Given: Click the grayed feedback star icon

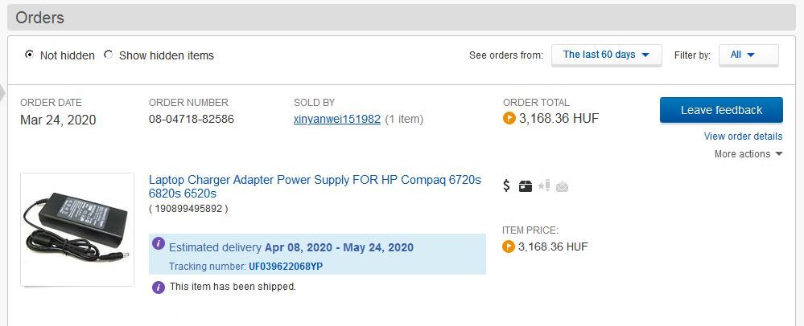Looking at the screenshot, I should 544,186.
